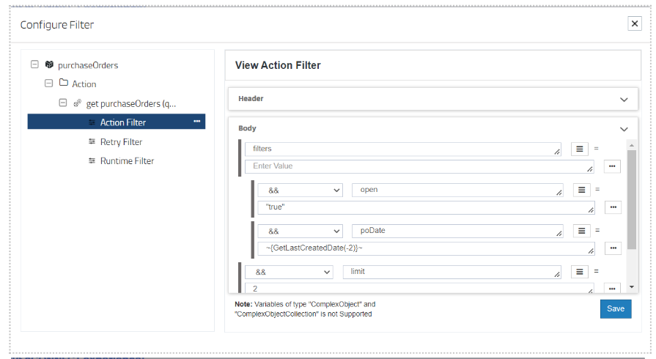Save the action filter
This screenshot has width=656, height=359.
(x=616, y=308)
